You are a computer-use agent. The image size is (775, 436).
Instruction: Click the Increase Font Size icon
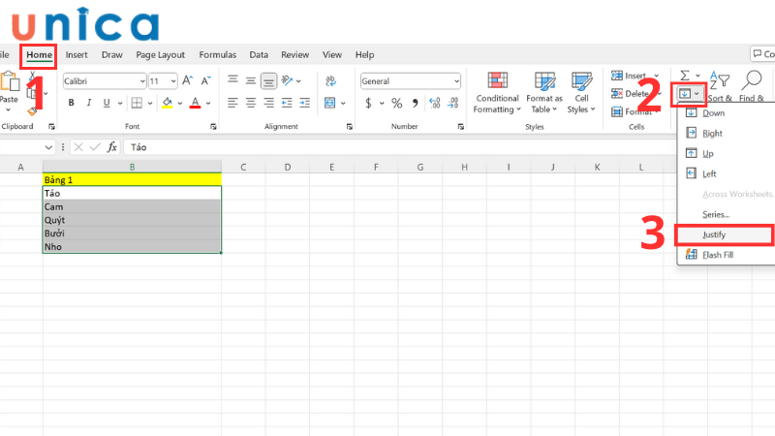click(x=187, y=80)
